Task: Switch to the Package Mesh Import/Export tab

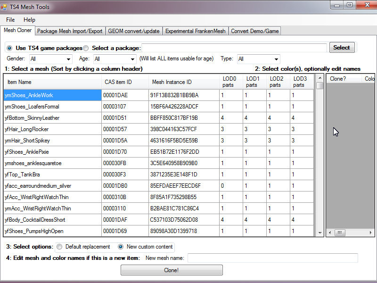Action: 70,31
